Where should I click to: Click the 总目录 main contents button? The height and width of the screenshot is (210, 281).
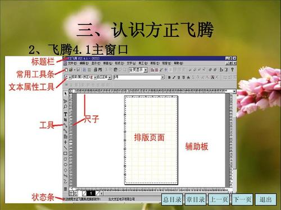172,199
